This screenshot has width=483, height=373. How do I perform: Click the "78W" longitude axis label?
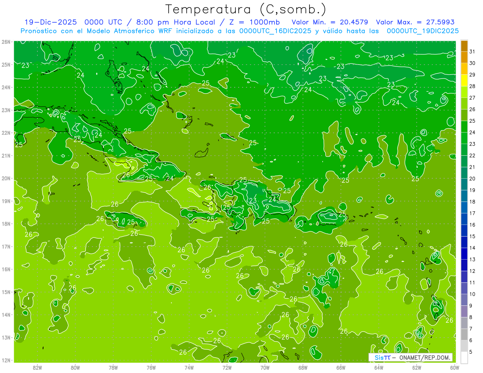(x=113, y=368)
